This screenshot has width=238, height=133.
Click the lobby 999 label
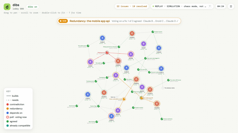click(x=18, y=9)
